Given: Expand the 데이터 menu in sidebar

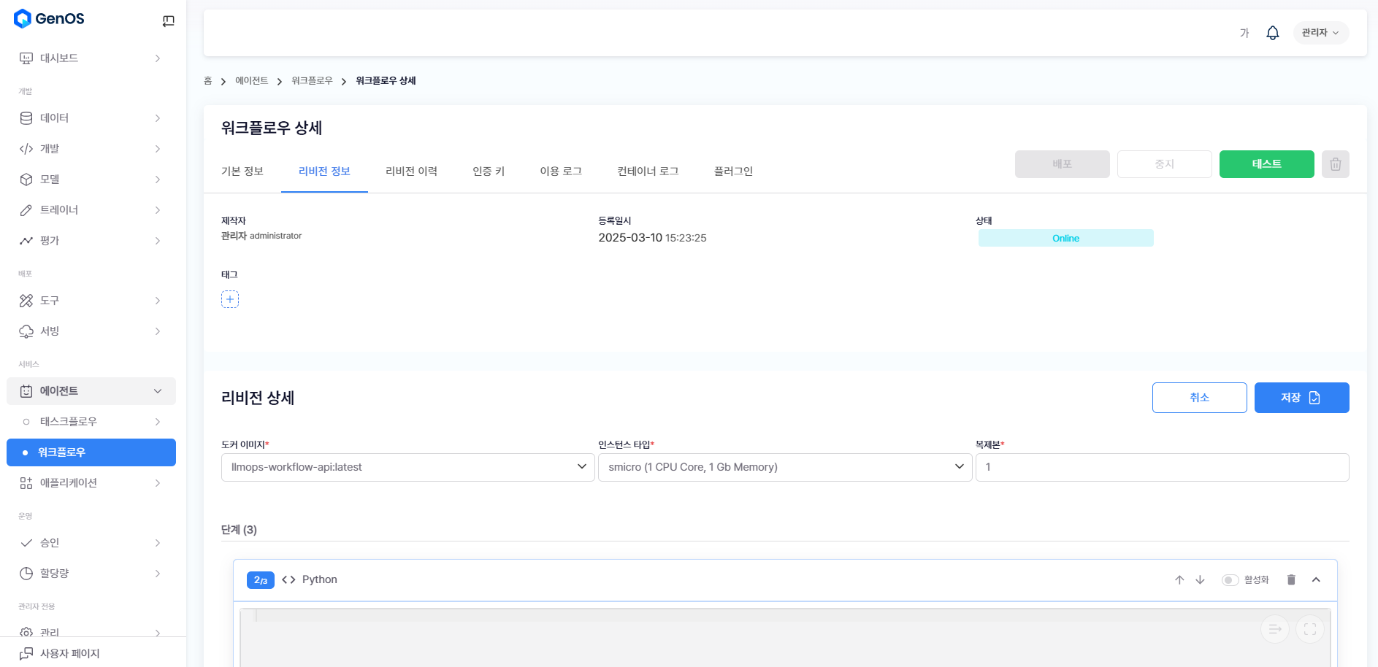Looking at the screenshot, I should coord(91,118).
